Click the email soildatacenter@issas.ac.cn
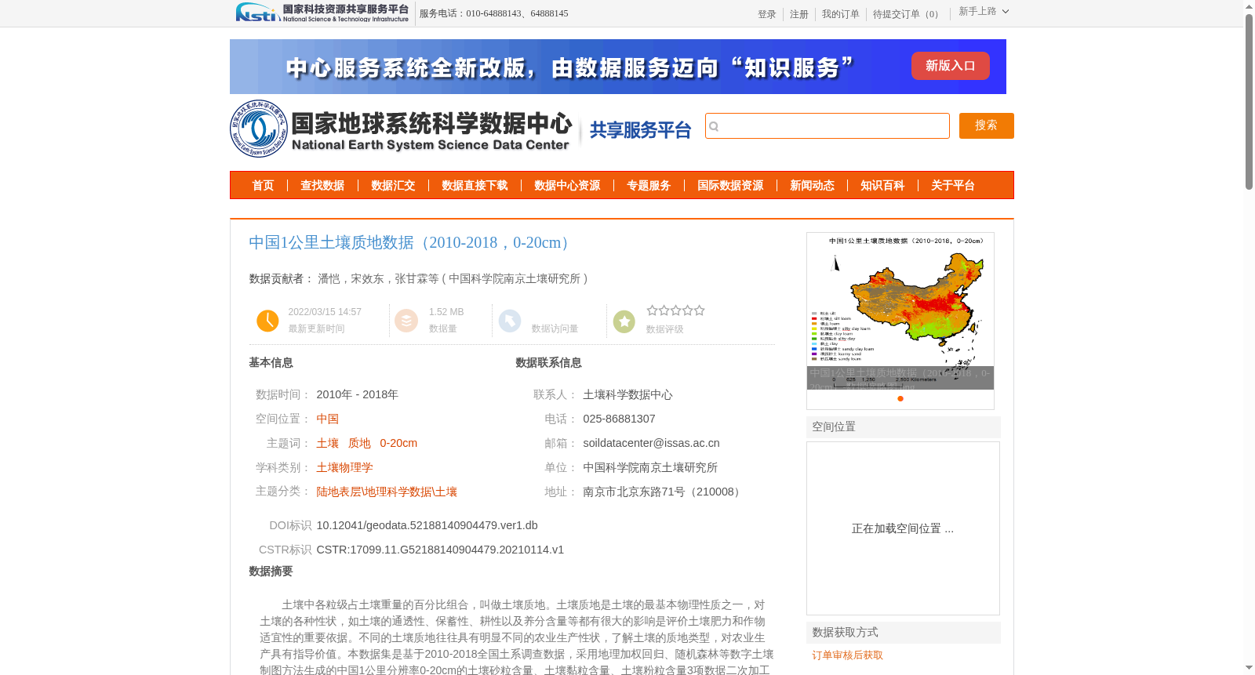Screen dimensions: 1255x675 tap(651, 443)
